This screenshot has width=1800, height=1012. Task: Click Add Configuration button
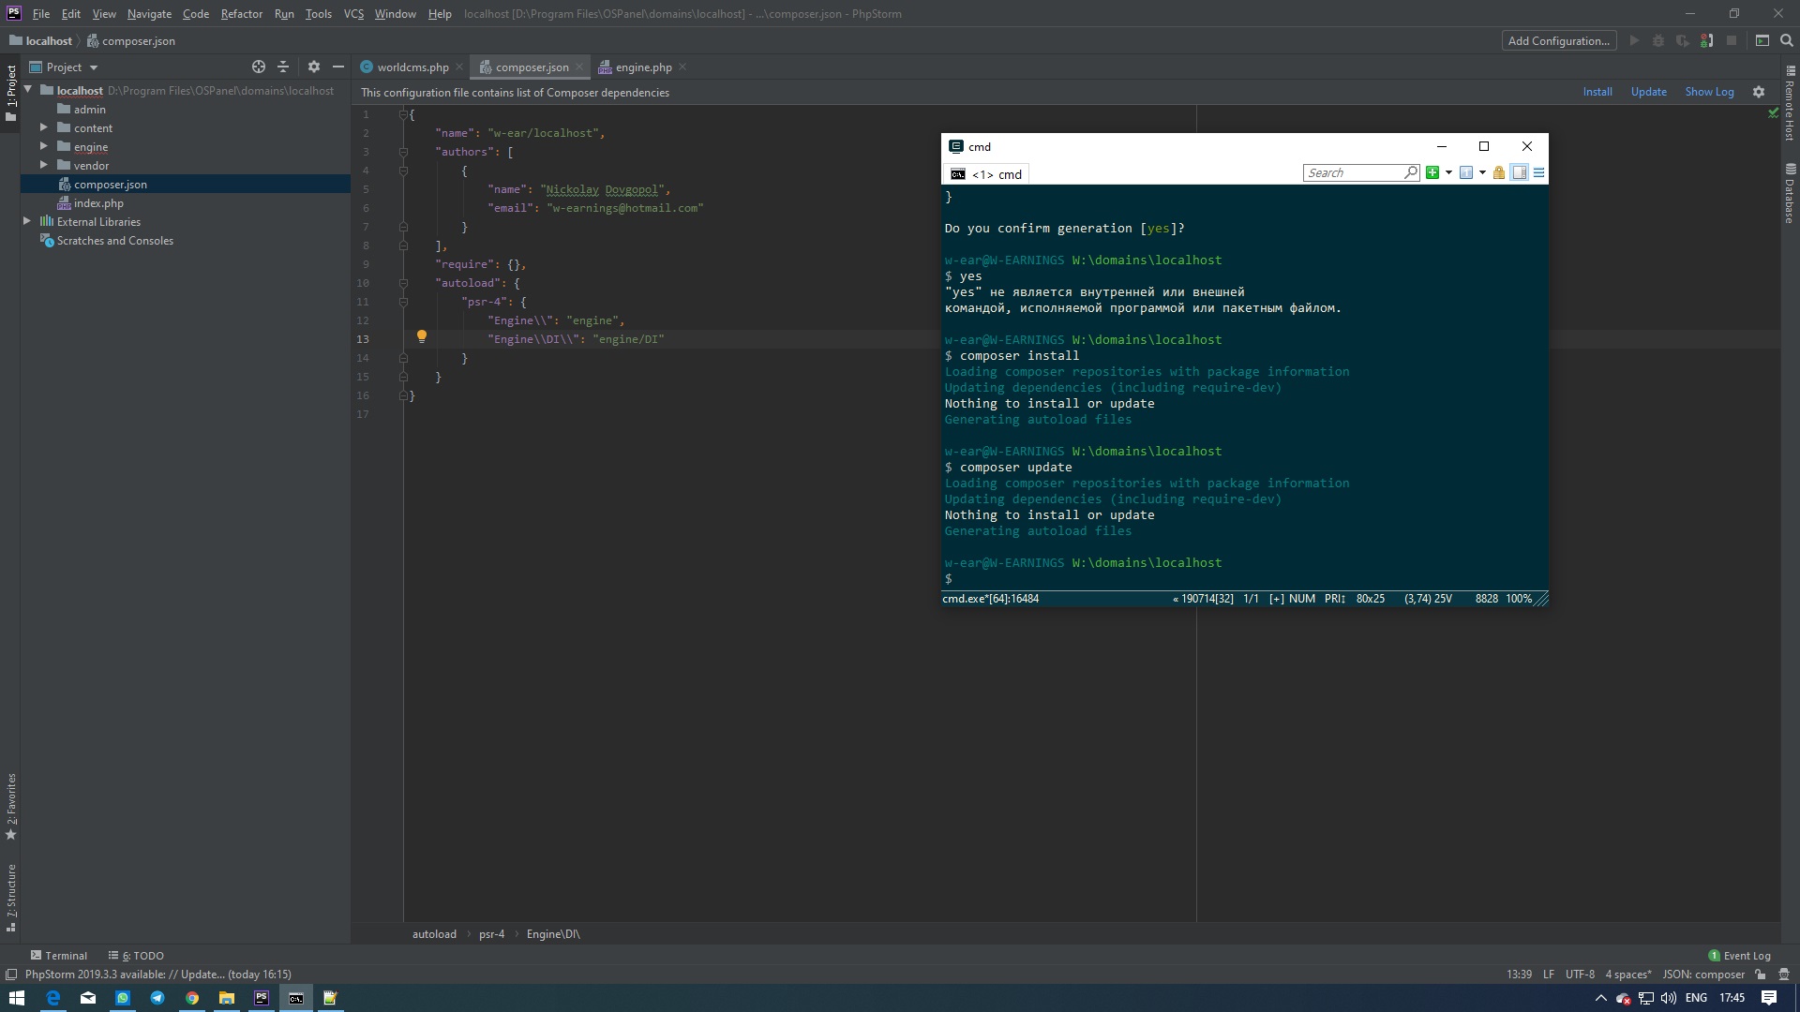(x=1558, y=40)
